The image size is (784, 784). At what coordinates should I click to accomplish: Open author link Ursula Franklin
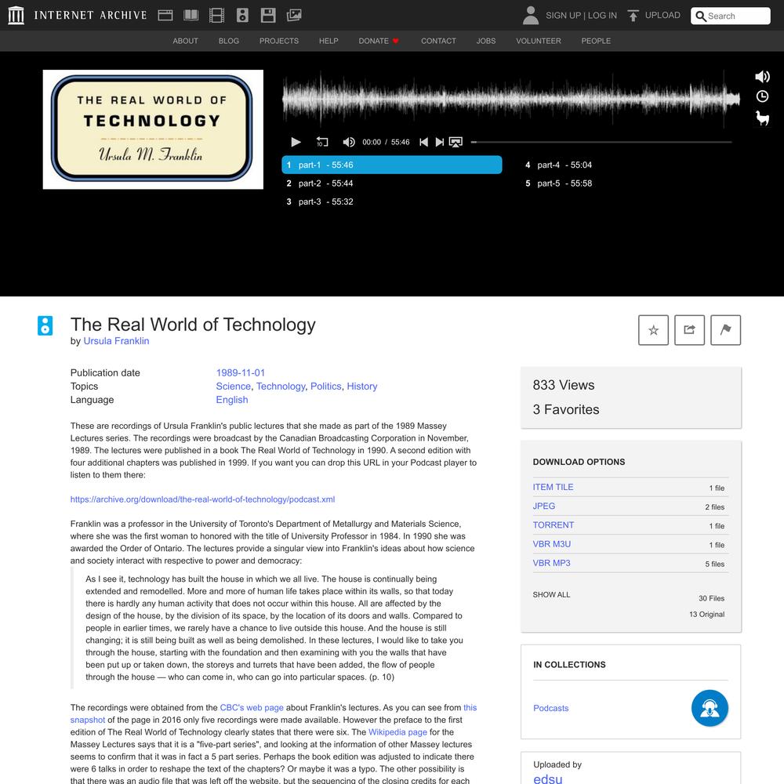[x=116, y=341]
